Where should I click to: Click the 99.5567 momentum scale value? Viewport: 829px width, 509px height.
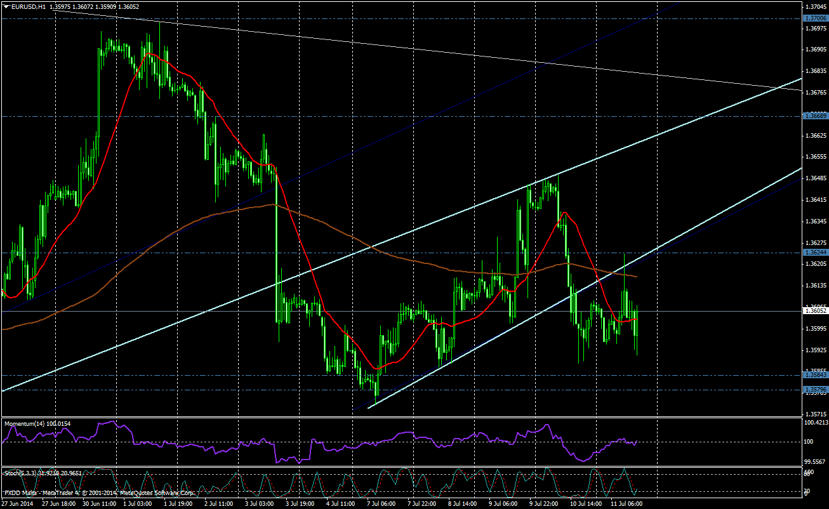[x=815, y=462]
